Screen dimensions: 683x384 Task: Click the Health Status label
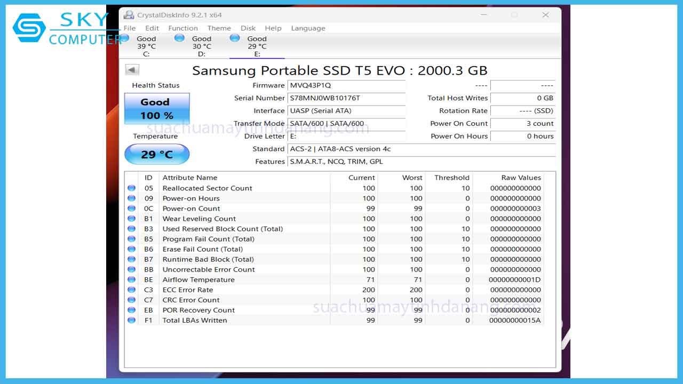[156, 85]
